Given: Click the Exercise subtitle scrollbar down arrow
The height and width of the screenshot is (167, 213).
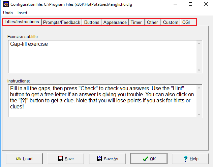Looking at the screenshot, I should coord(199,70).
